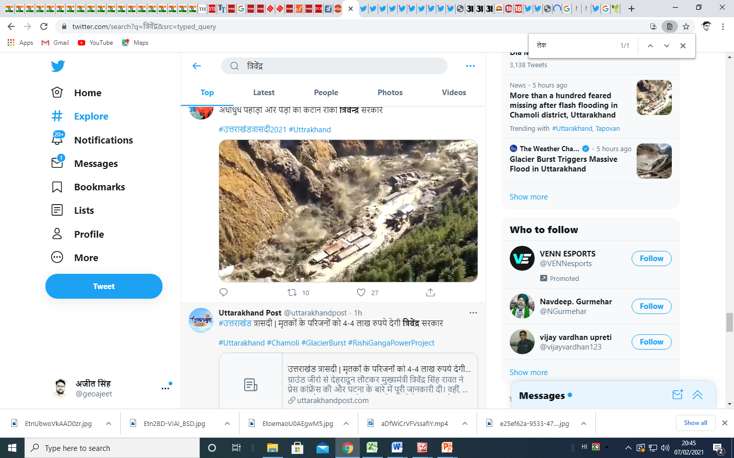Open the account menu for अजीत सिंह
This screenshot has height=458, width=734.
tap(111, 388)
